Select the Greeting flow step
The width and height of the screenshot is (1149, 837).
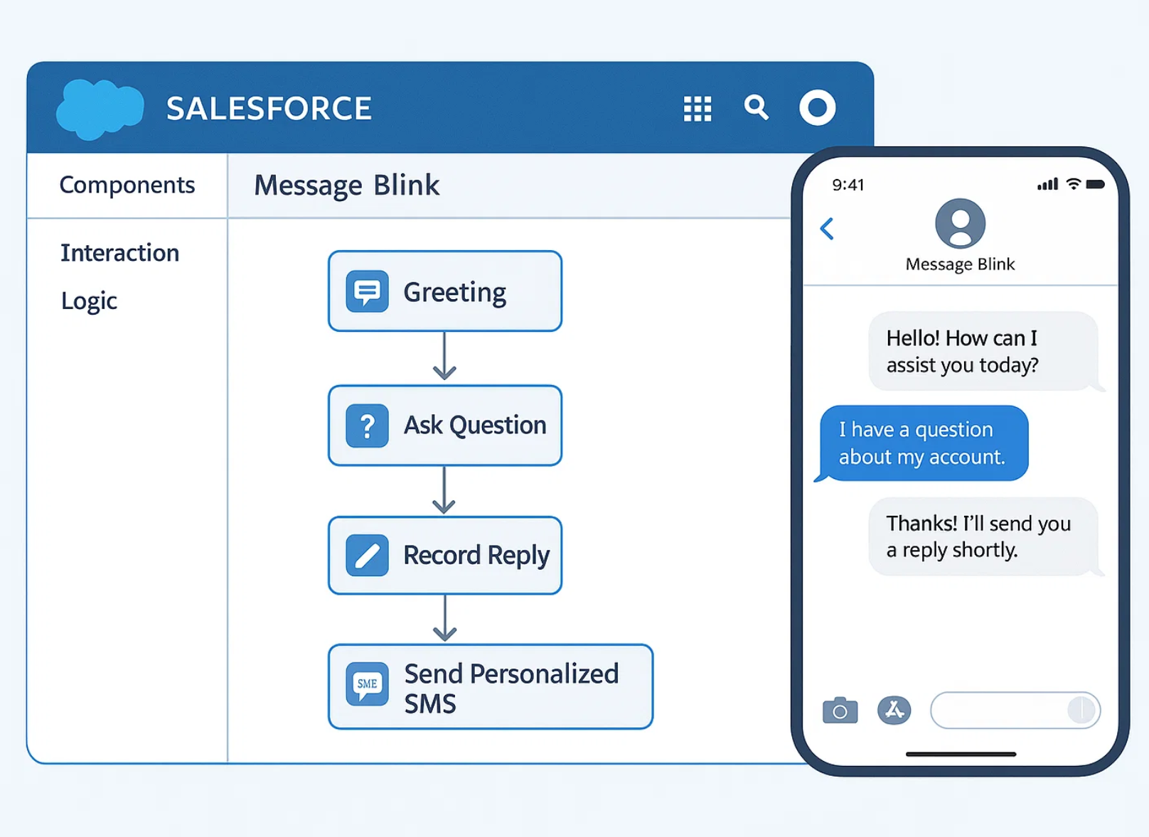pyautogui.click(x=445, y=291)
